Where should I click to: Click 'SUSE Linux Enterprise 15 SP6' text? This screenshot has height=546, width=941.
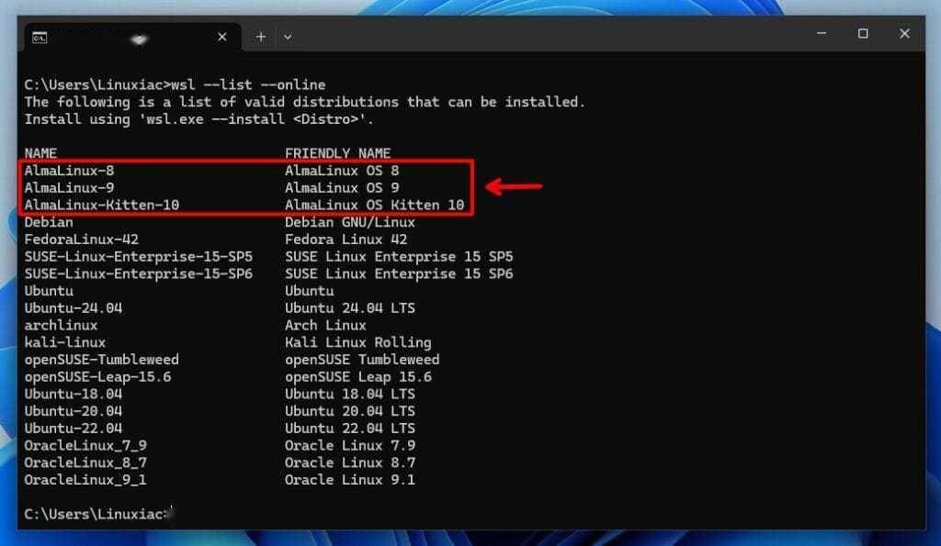click(x=399, y=273)
